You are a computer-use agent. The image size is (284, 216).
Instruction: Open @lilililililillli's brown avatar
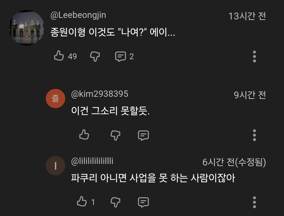pos(55,166)
